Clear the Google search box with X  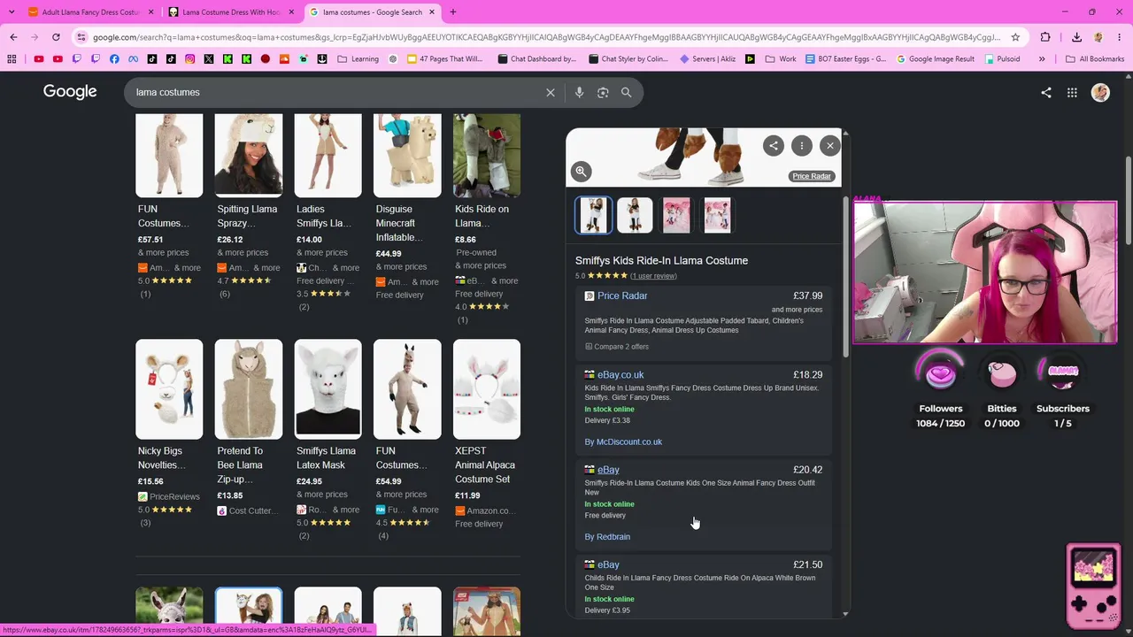(551, 92)
